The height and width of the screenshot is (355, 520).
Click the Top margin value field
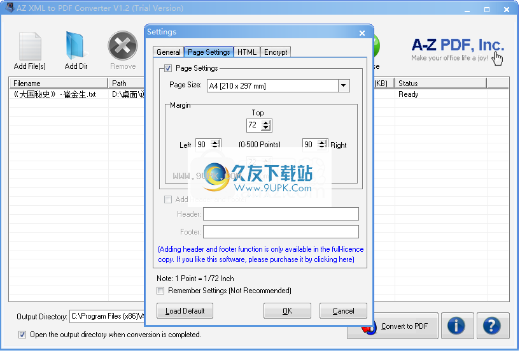pyautogui.click(x=254, y=125)
